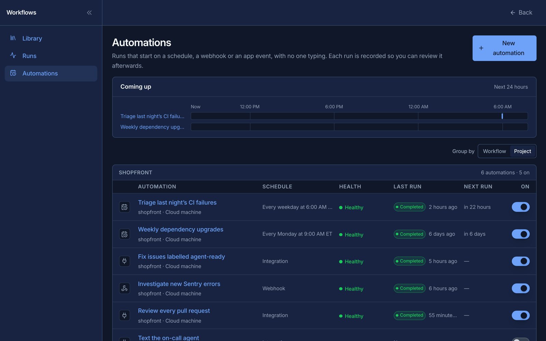
Task: Turn off Triage last night's CI failures toggle
Action: click(520, 207)
